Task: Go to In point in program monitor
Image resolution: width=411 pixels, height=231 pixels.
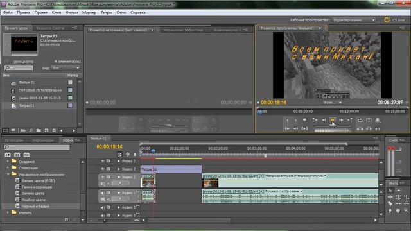Action: [288, 128]
